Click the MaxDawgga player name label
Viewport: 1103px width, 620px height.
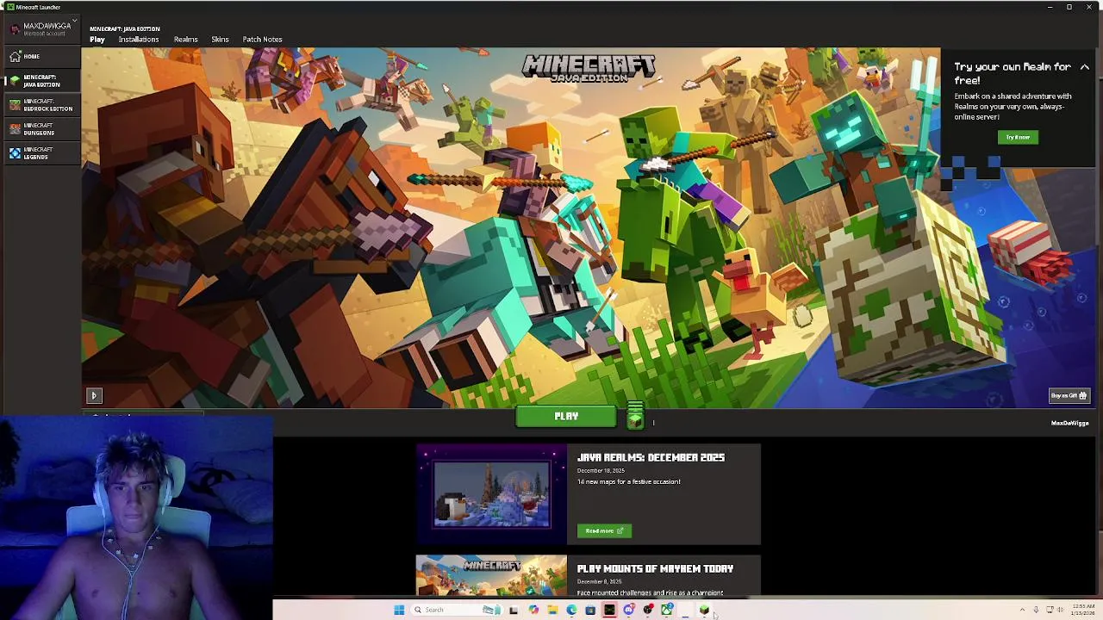[1069, 423]
